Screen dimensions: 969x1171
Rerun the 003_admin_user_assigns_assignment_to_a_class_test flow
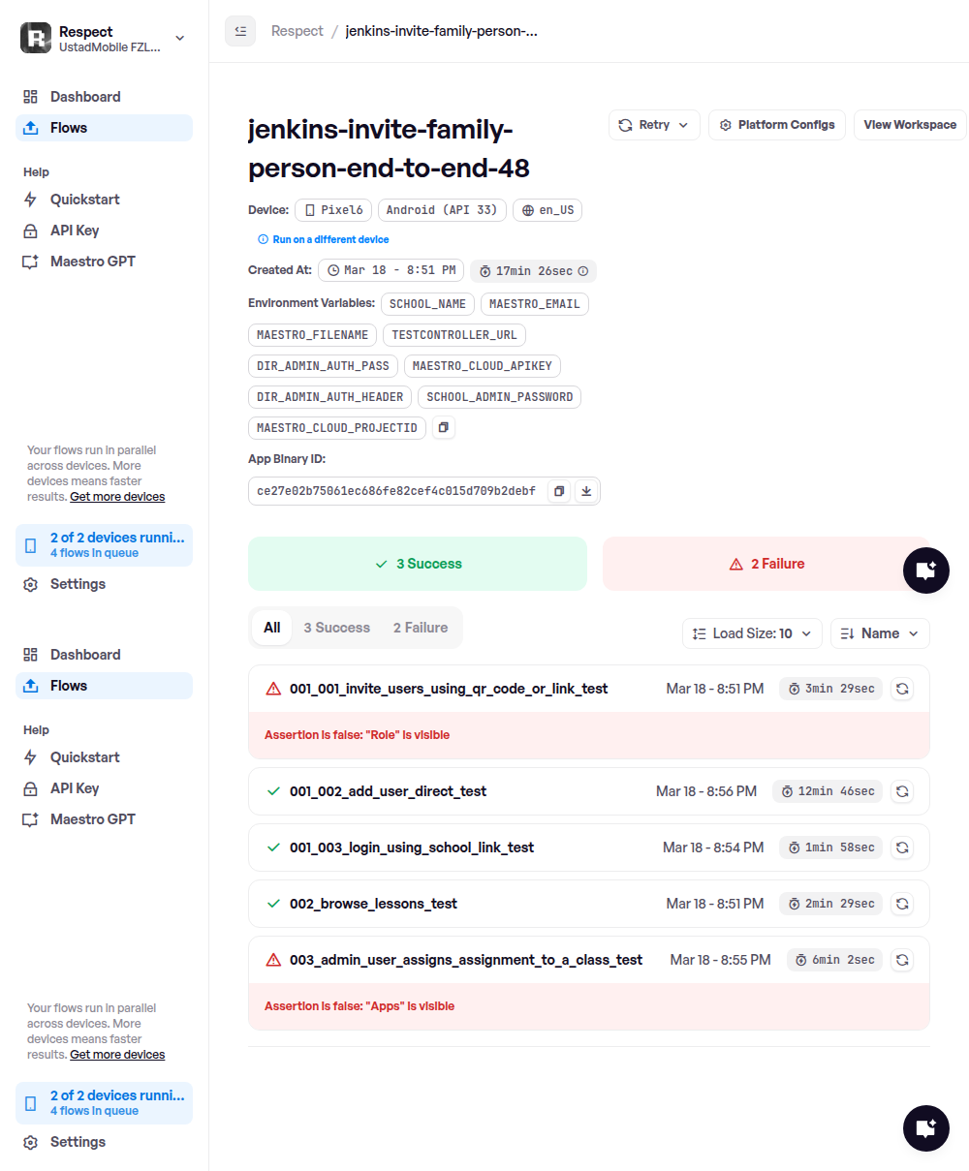901,960
